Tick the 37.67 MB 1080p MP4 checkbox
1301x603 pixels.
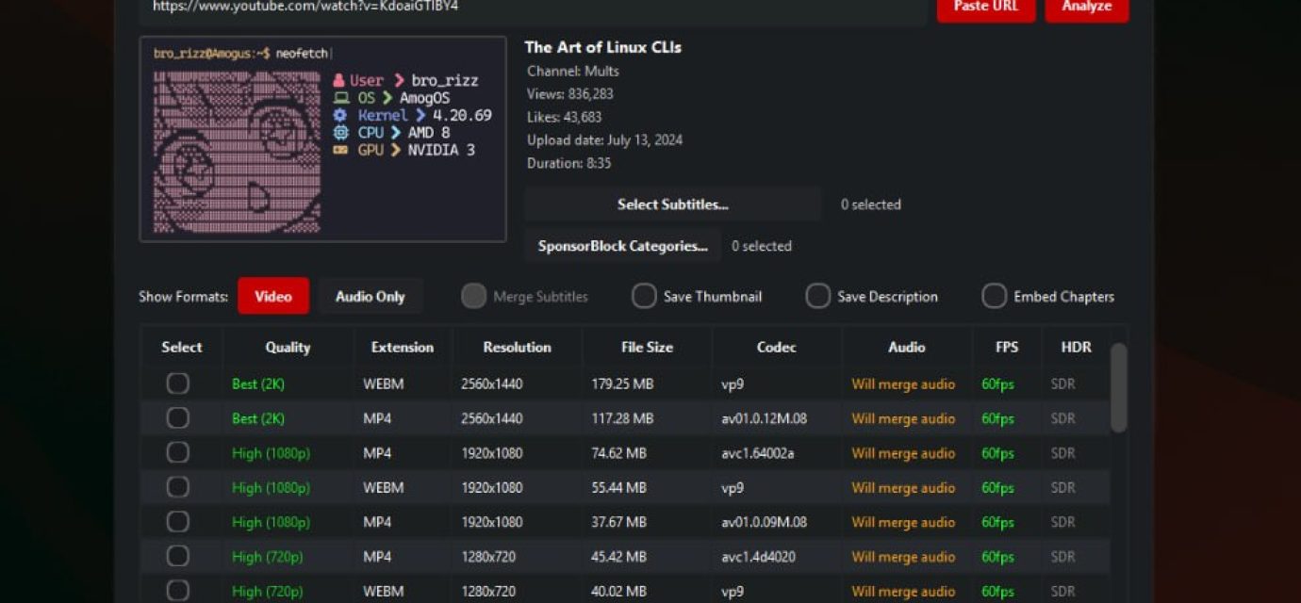coord(177,522)
